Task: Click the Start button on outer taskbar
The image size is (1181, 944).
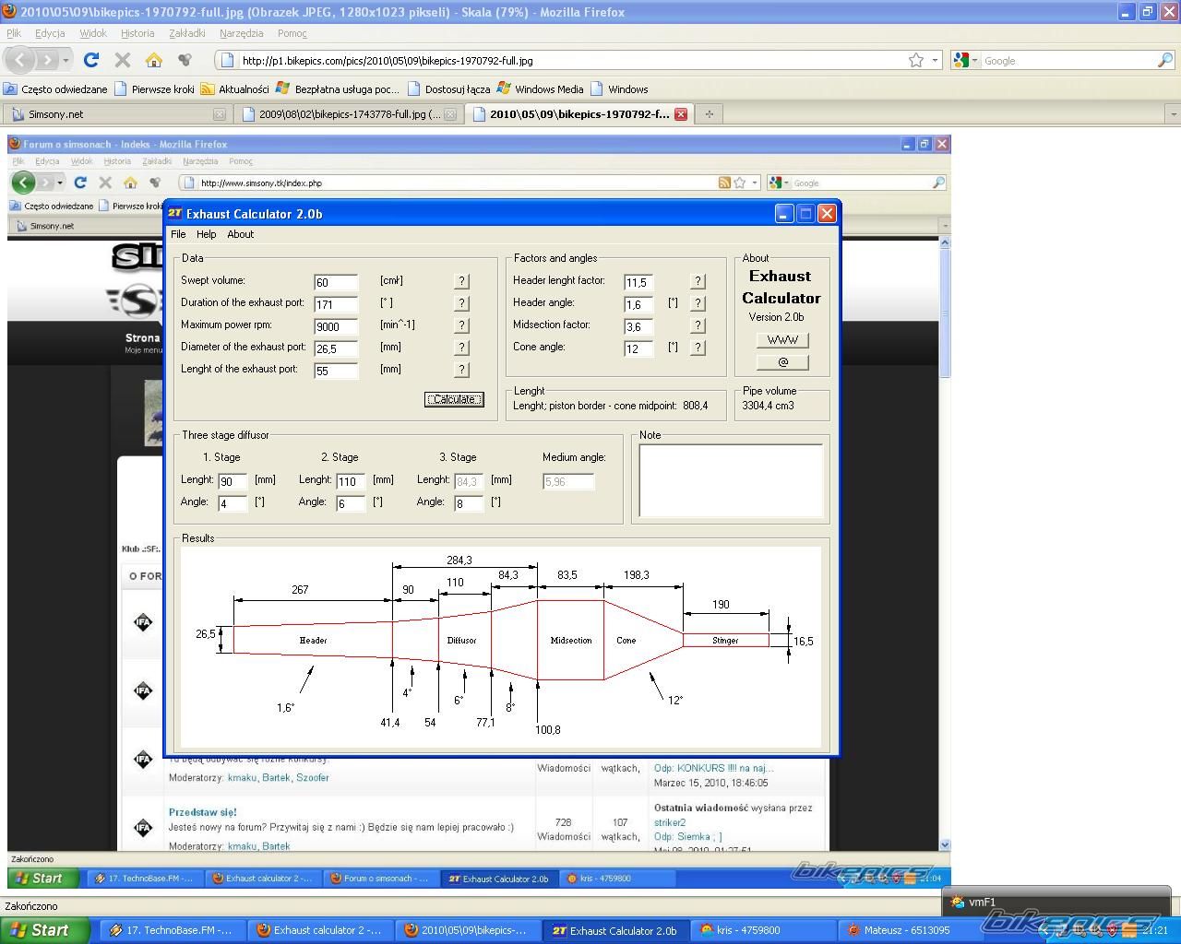Action: 44,930
